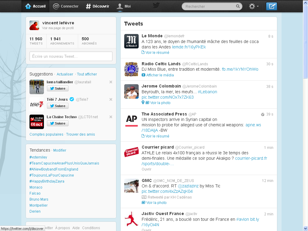Open the Bruno Mars trend
This screenshot has height=231, width=308.
coord(39,199)
